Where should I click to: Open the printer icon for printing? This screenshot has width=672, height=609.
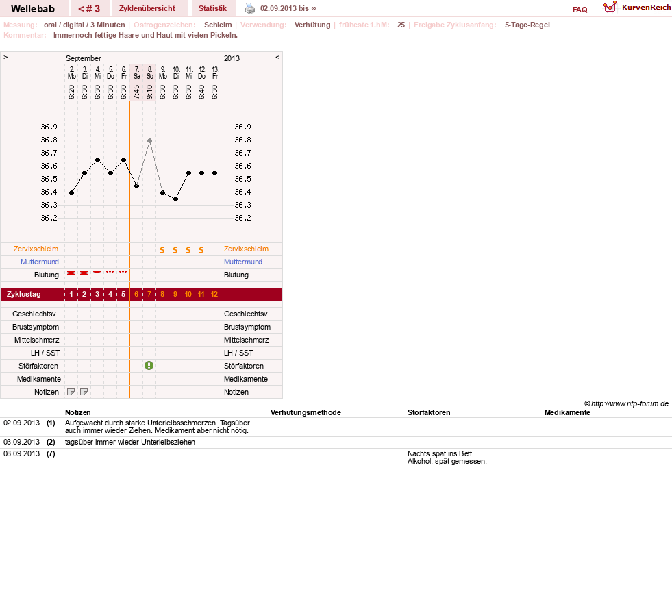click(x=250, y=8)
